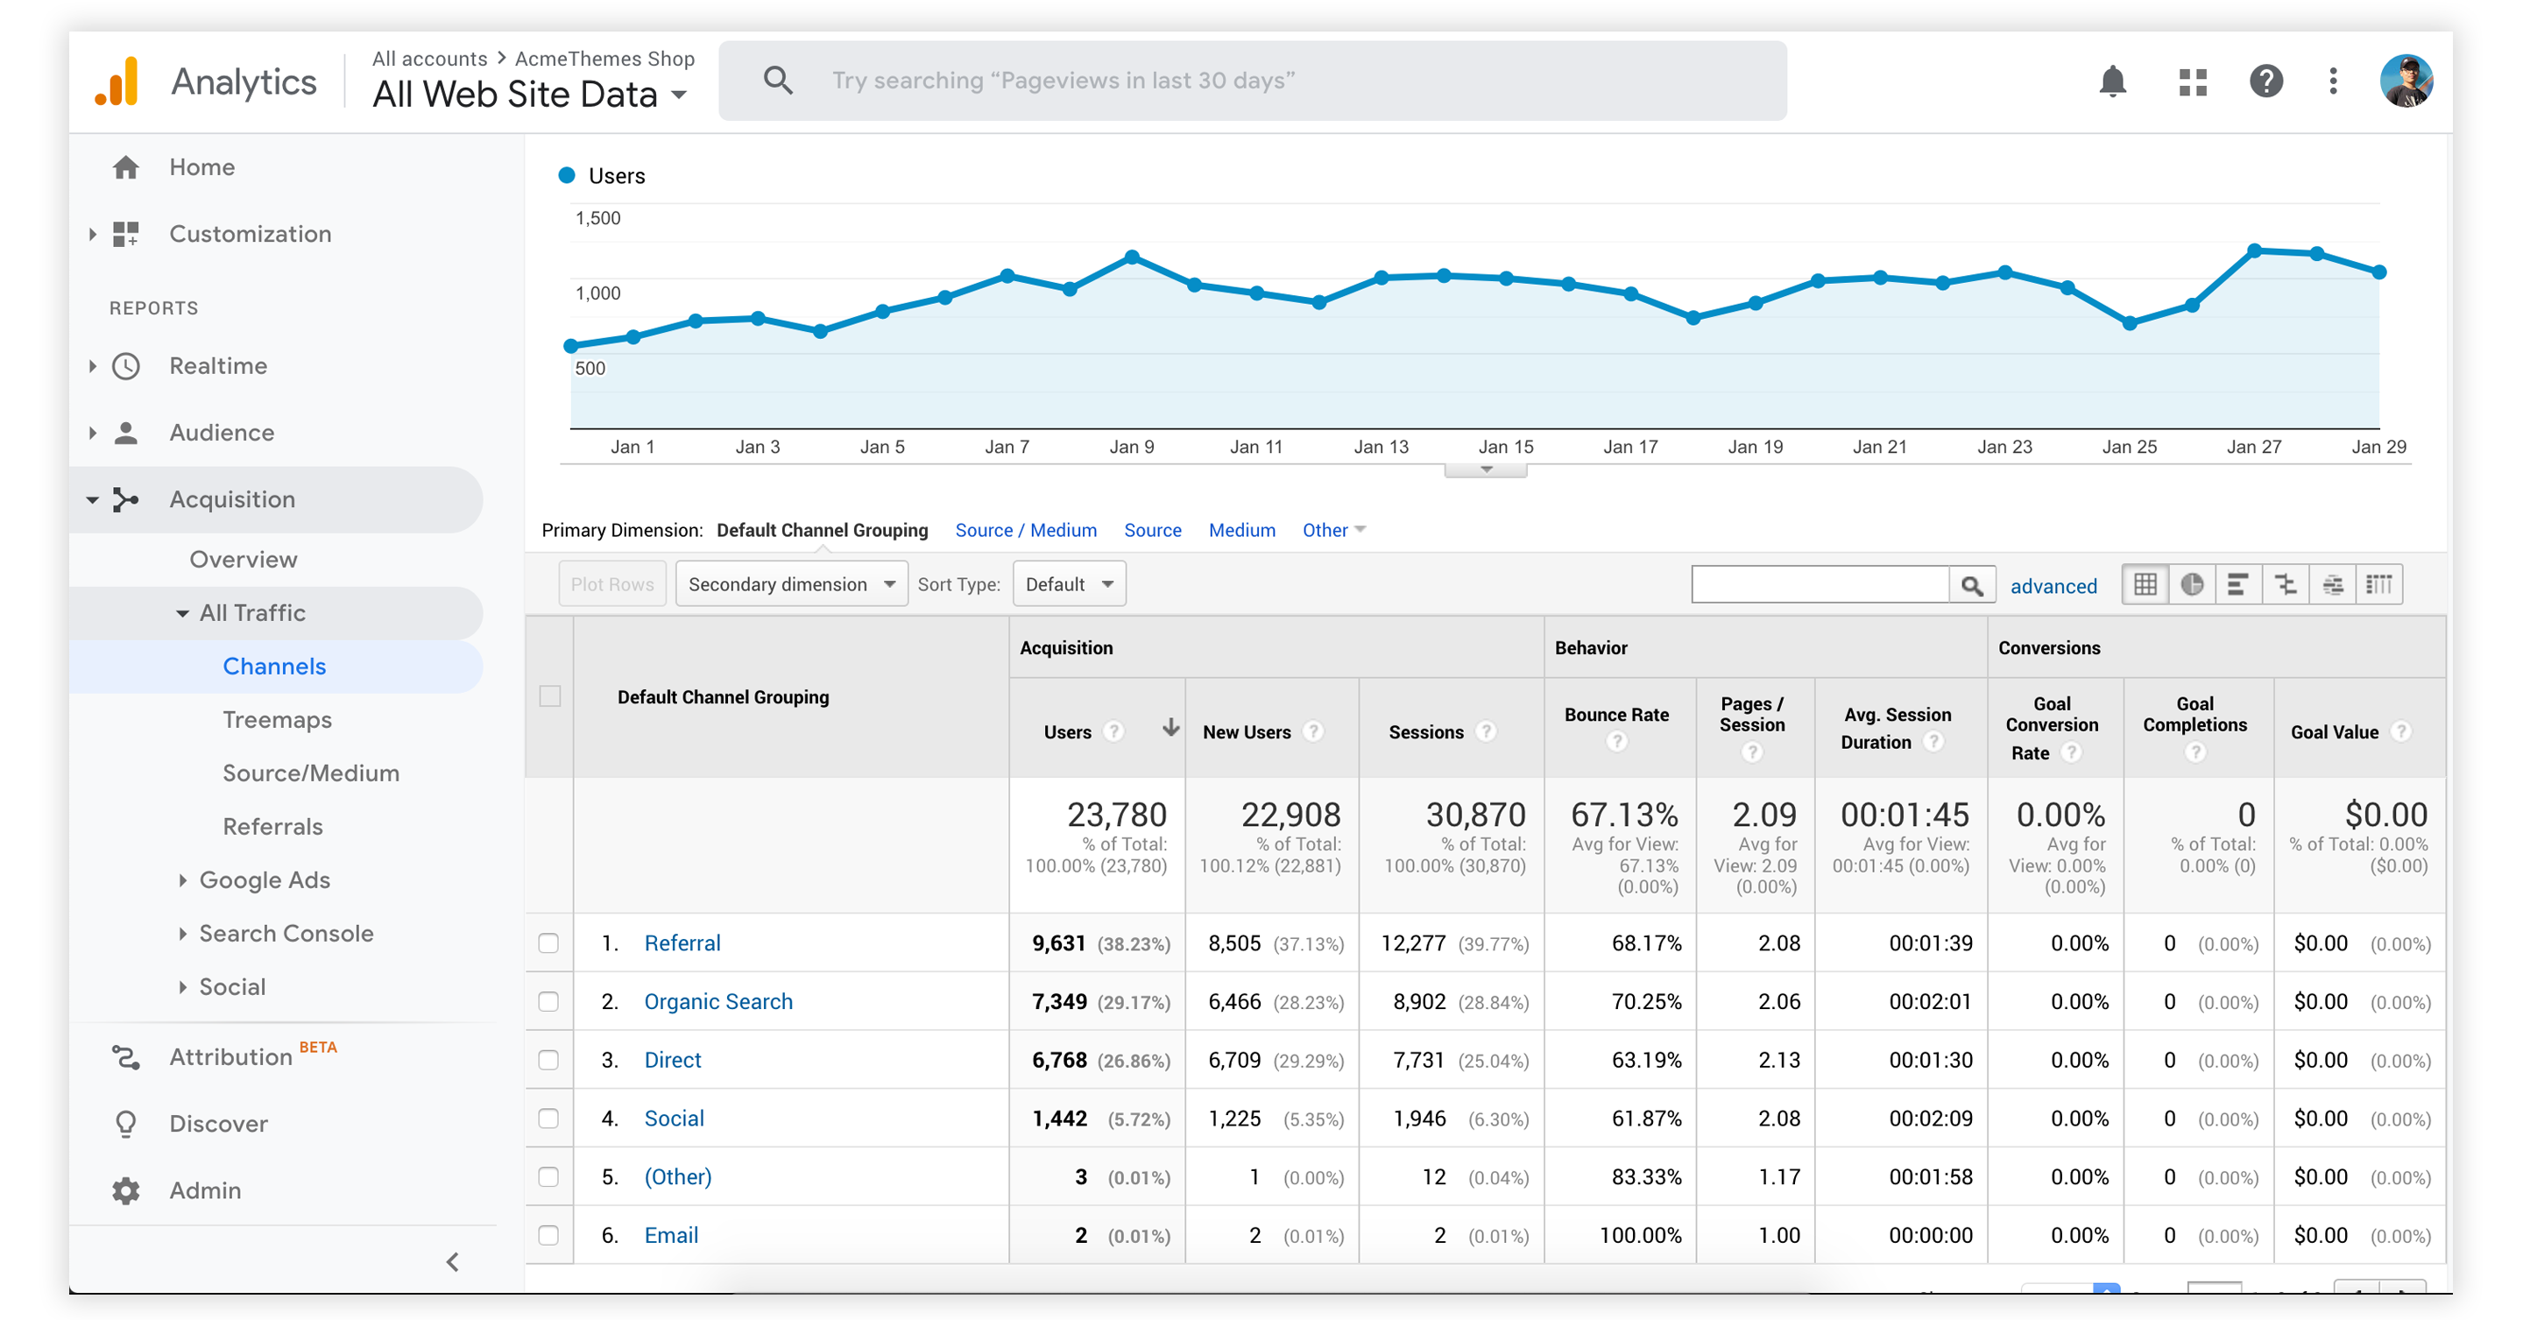
Task: Click the Plot Rows button
Action: pos(612,584)
